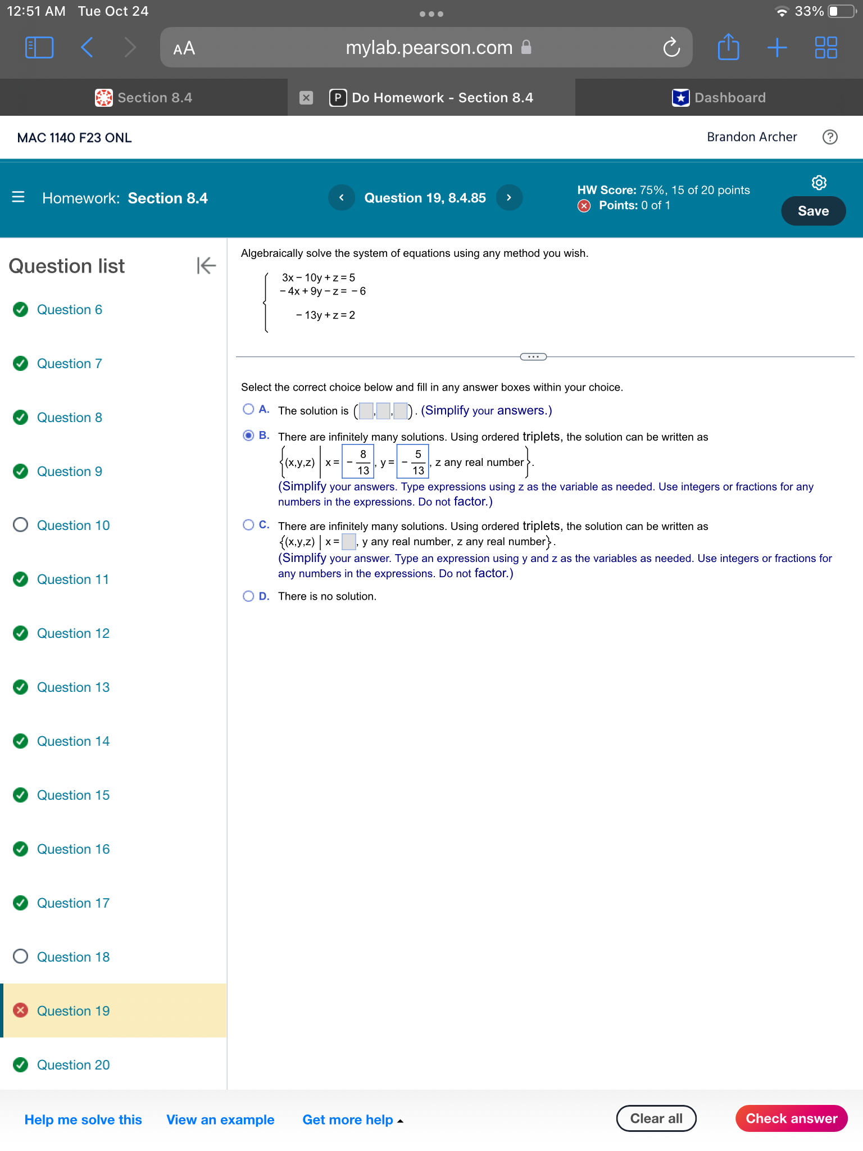Switch to Do Homework Section 8.4 tab
This screenshot has height=1151, width=863.
pyautogui.click(x=431, y=98)
